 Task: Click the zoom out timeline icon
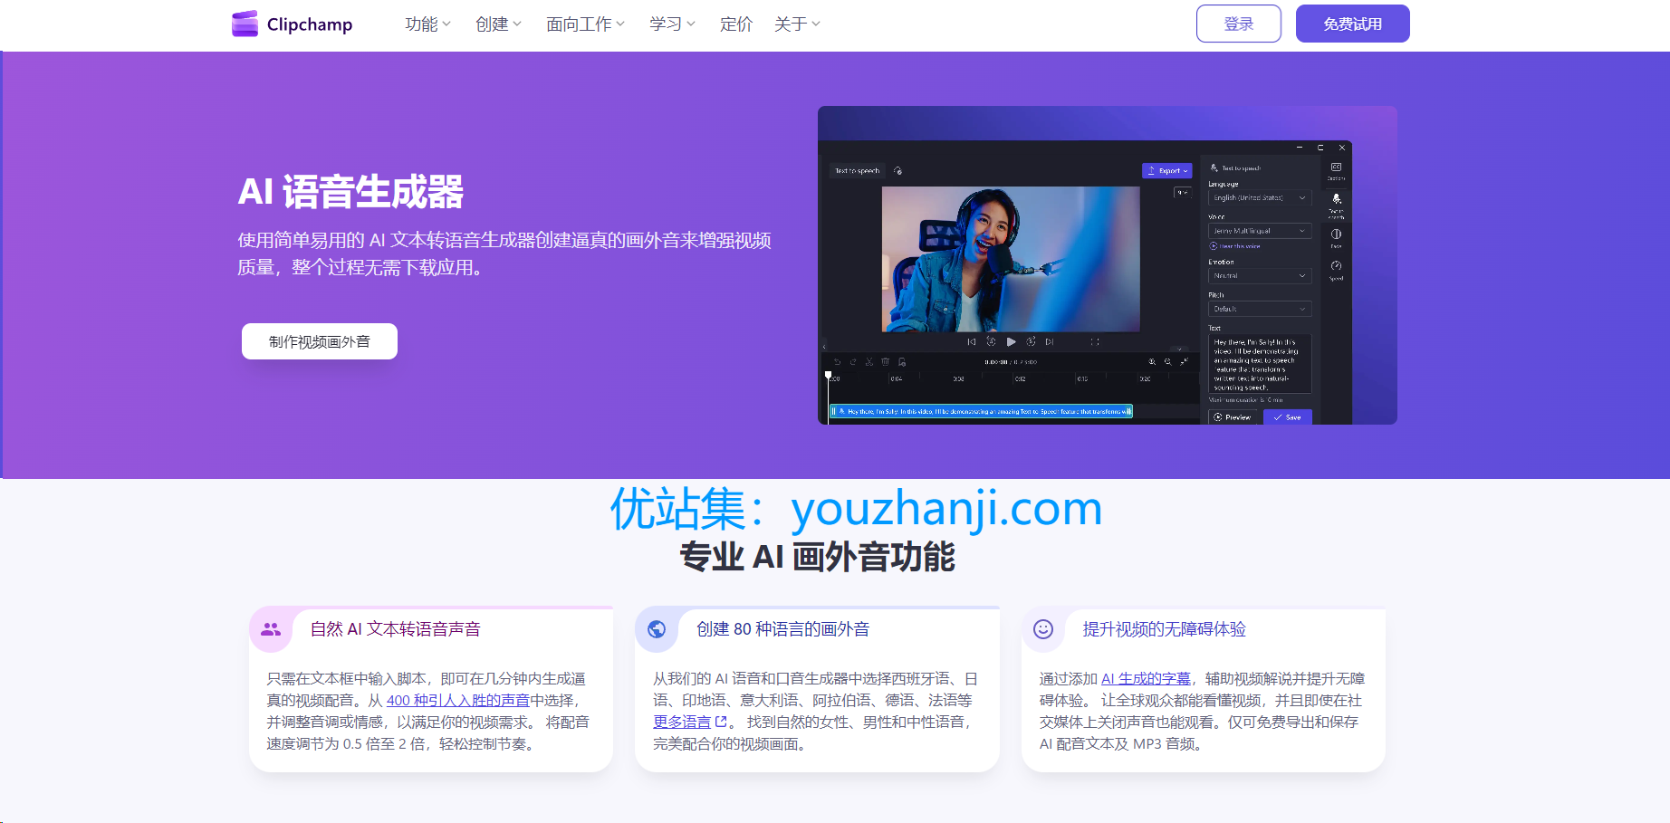pos(1167,362)
